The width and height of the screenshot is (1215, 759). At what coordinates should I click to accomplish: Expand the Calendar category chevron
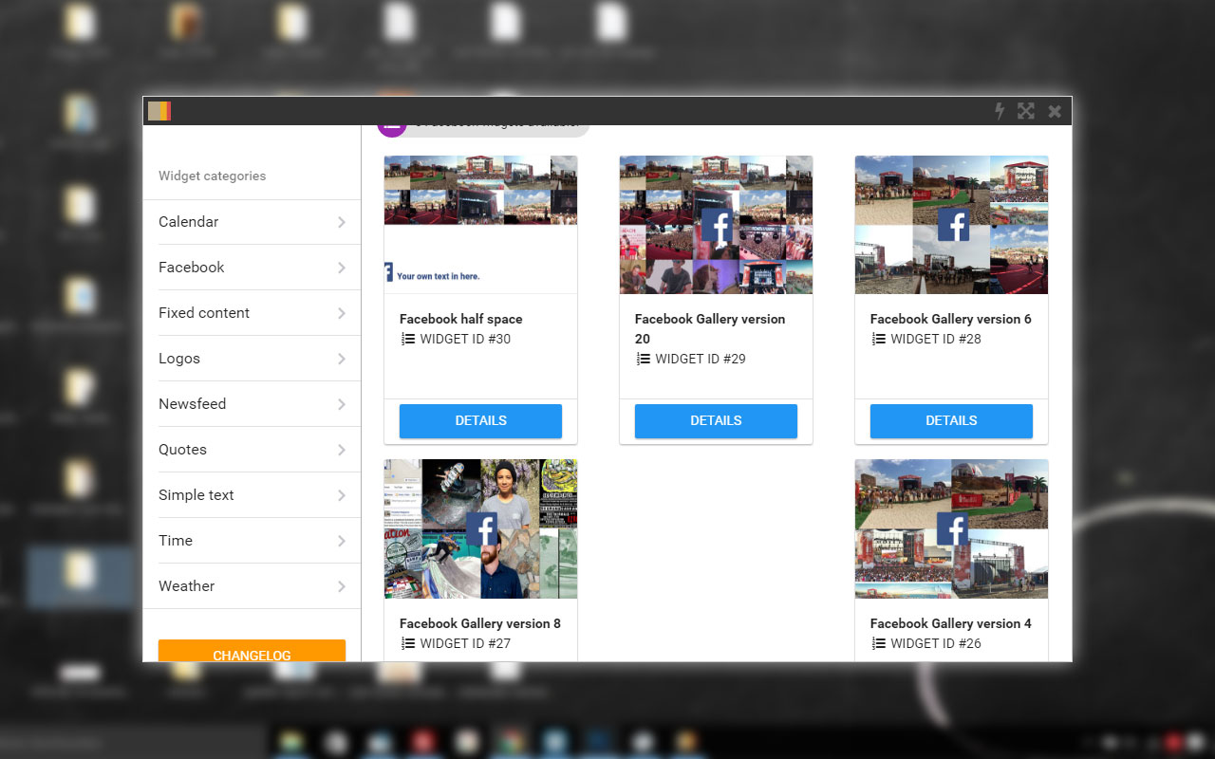pyautogui.click(x=342, y=222)
